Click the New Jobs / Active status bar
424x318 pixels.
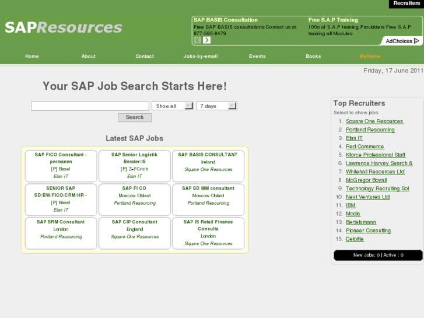point(378,255)
